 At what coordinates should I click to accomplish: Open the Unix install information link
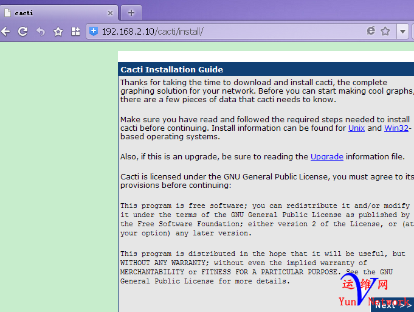click(356, 128)
